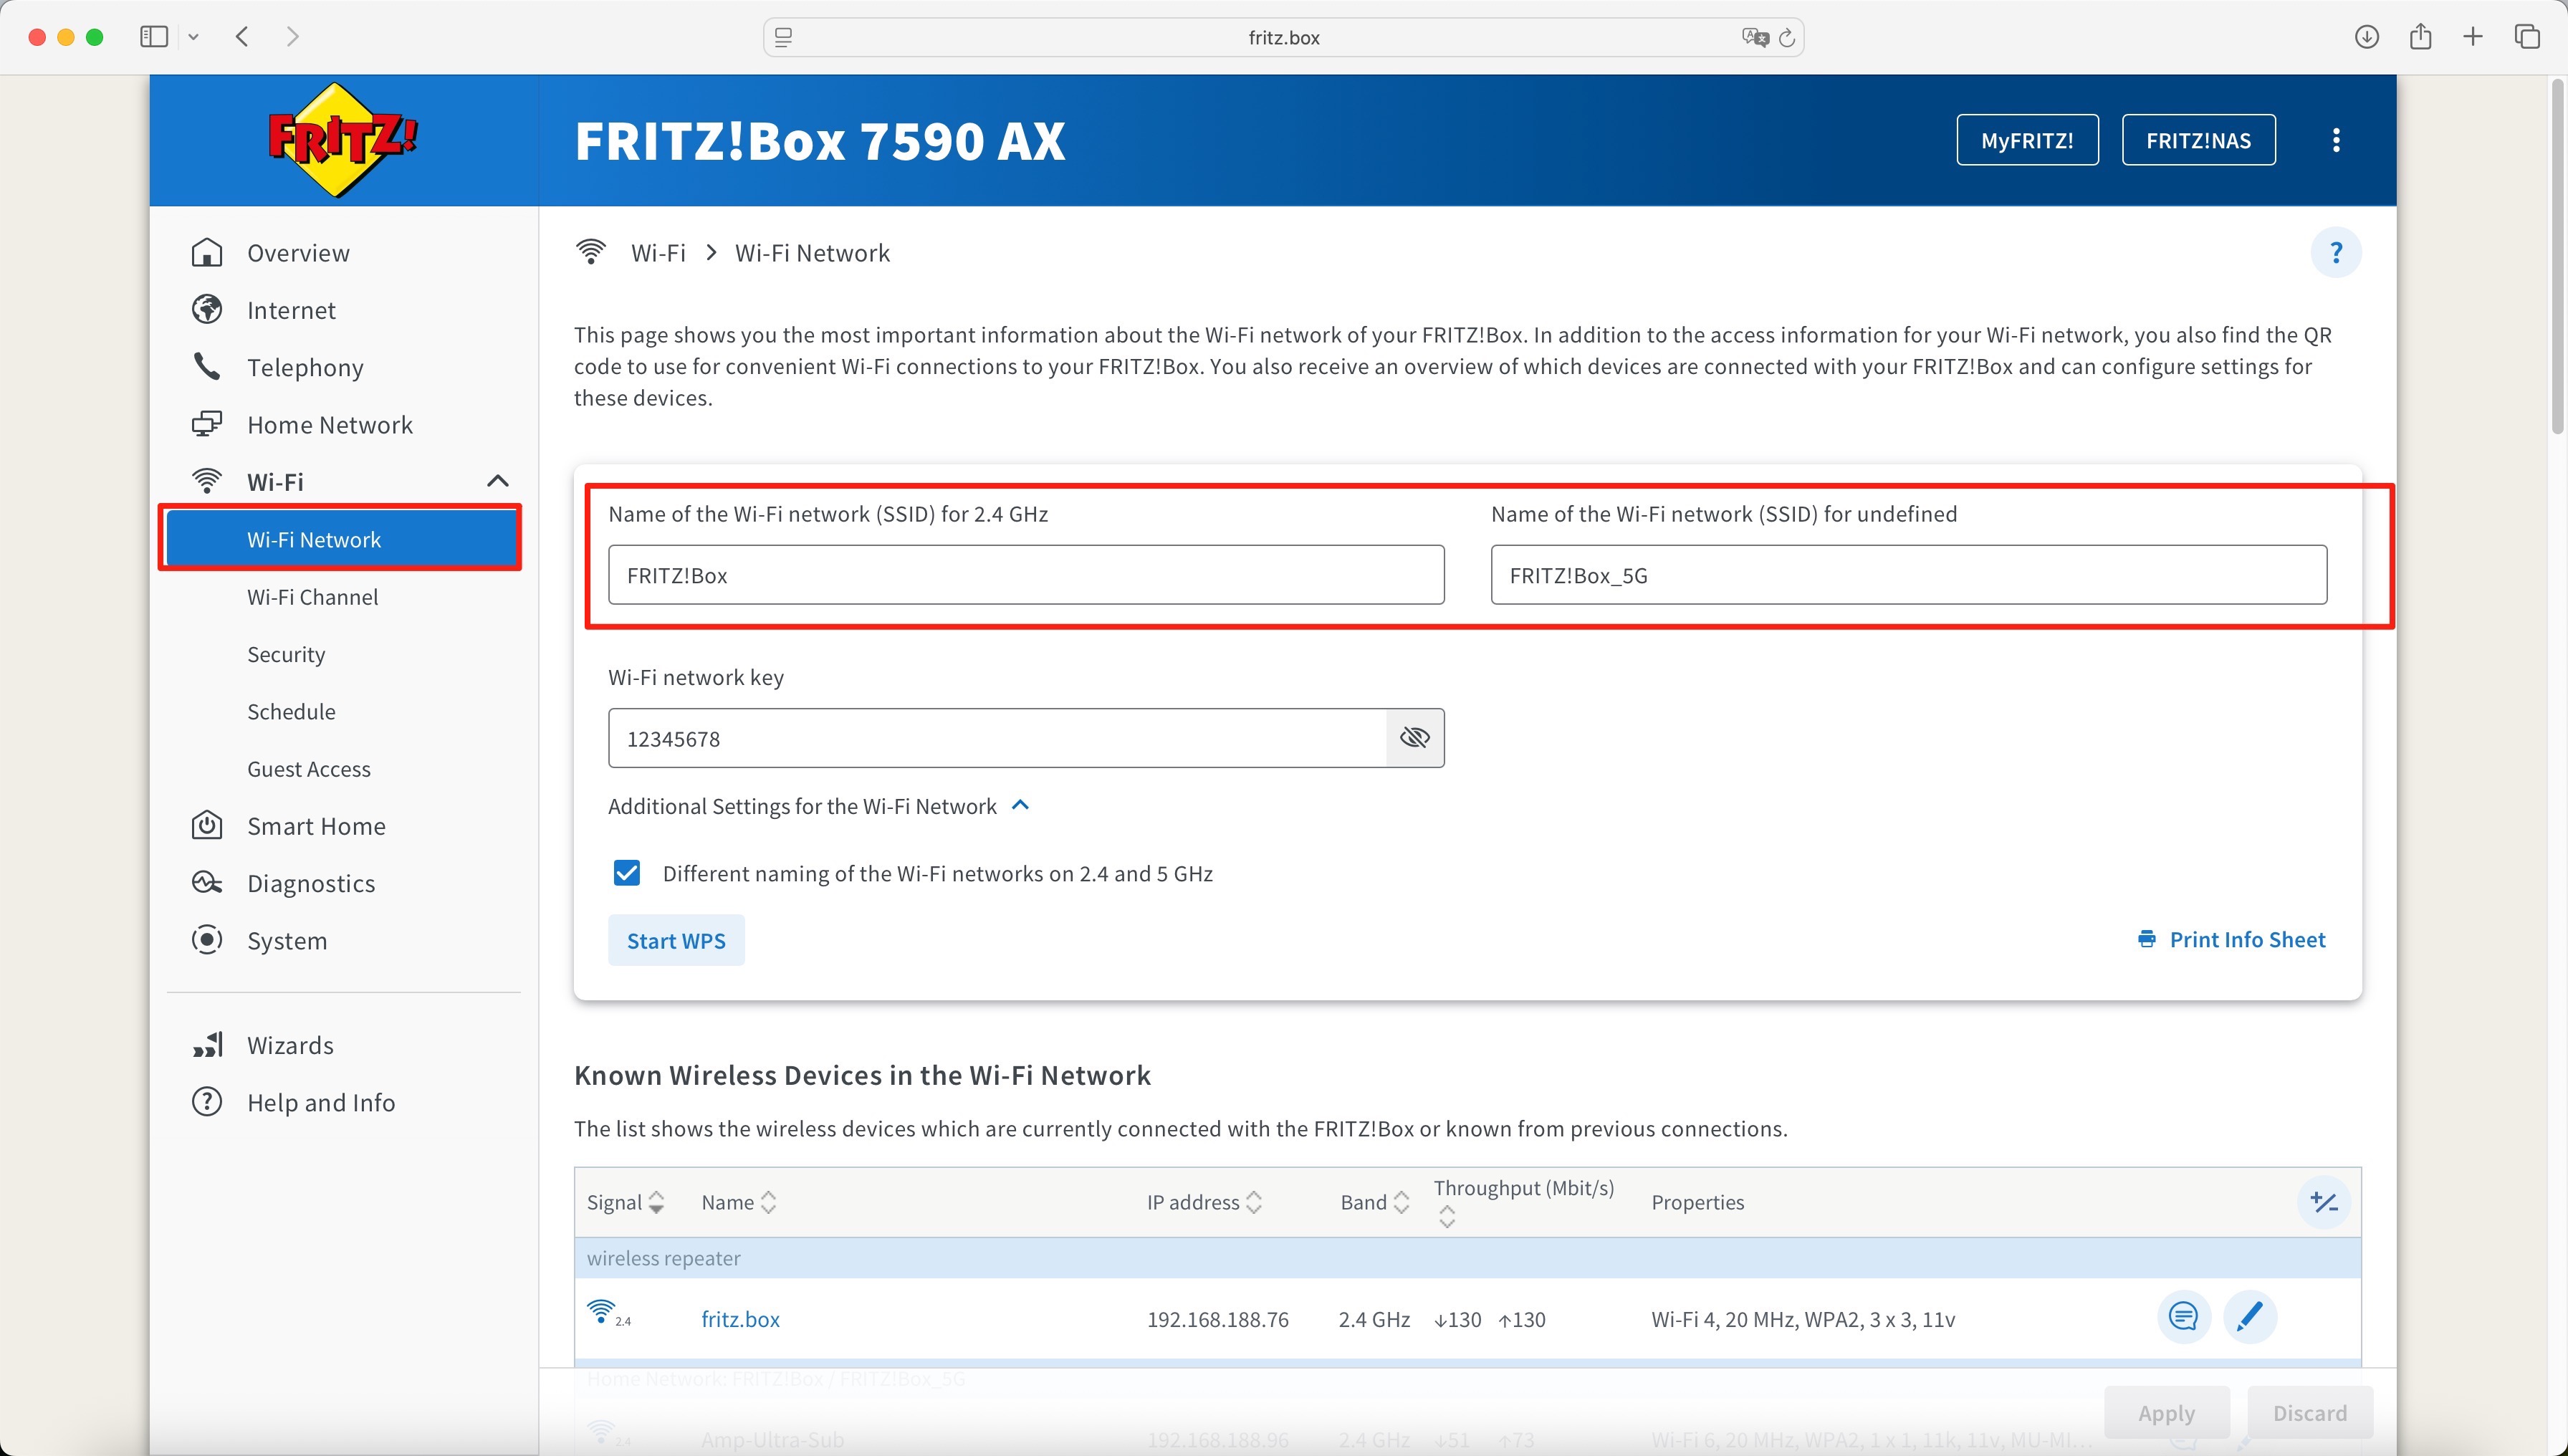Show Safari tab overview icon
This screenshot has width=2568, height=1456.
click(x=2527, y=37)
